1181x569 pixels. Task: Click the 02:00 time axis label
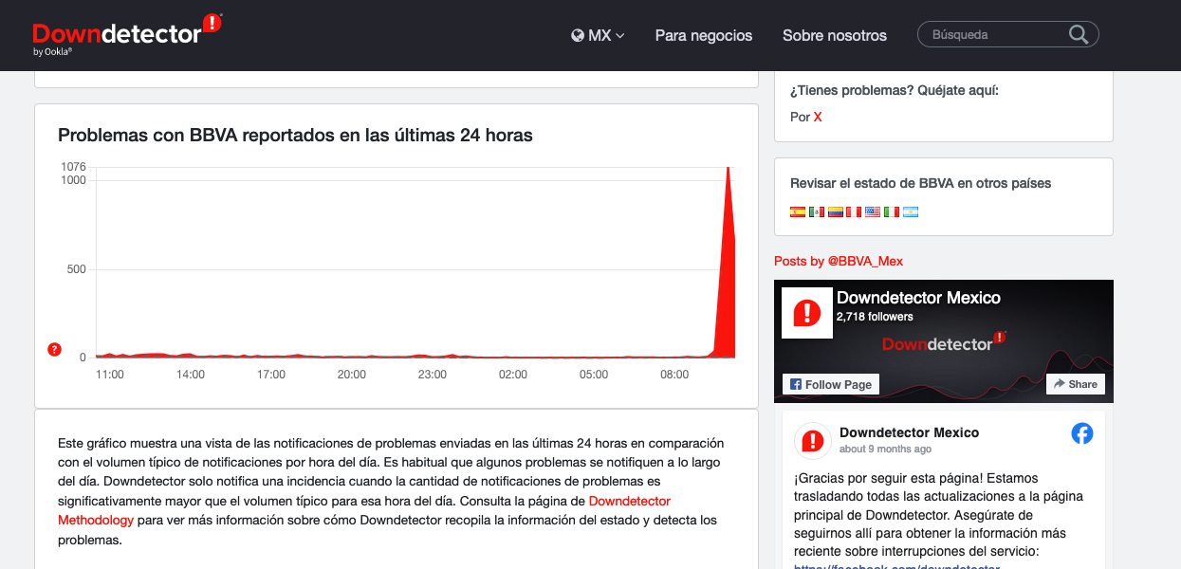tap(513, 375)
